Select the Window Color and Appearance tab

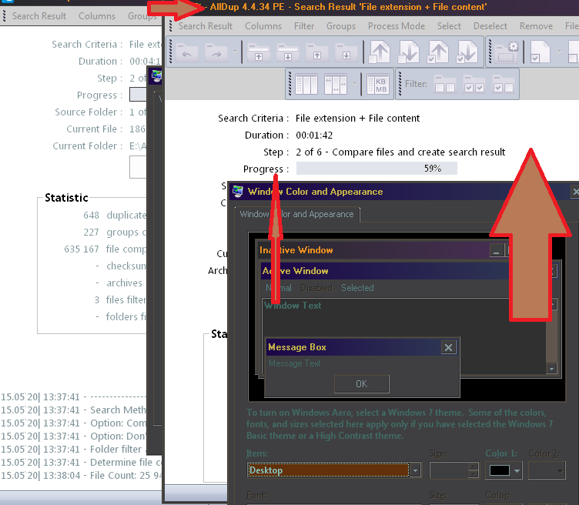coord(296,214)
